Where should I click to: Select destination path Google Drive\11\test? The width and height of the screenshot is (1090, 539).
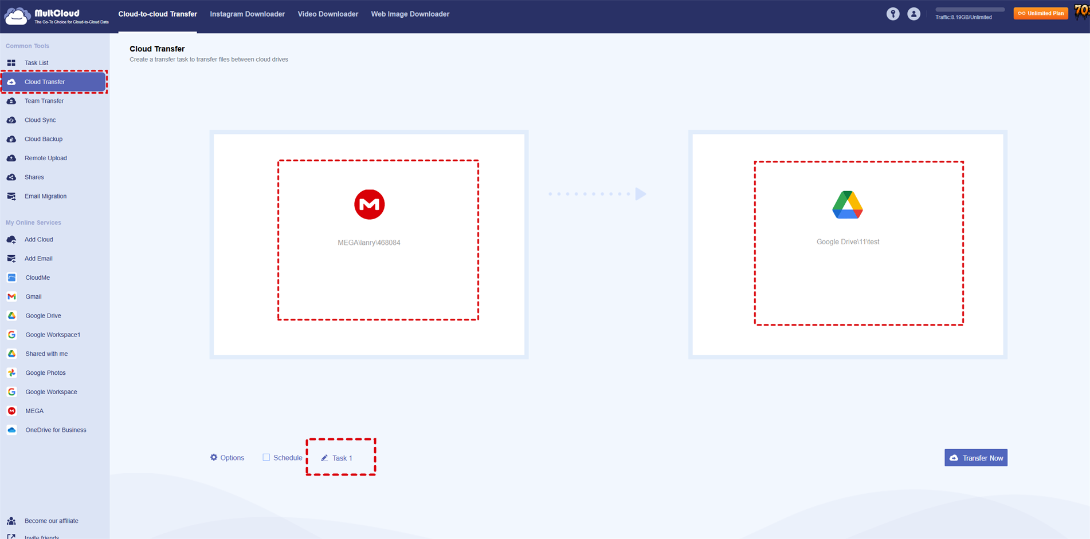click(x=848, y=242)
